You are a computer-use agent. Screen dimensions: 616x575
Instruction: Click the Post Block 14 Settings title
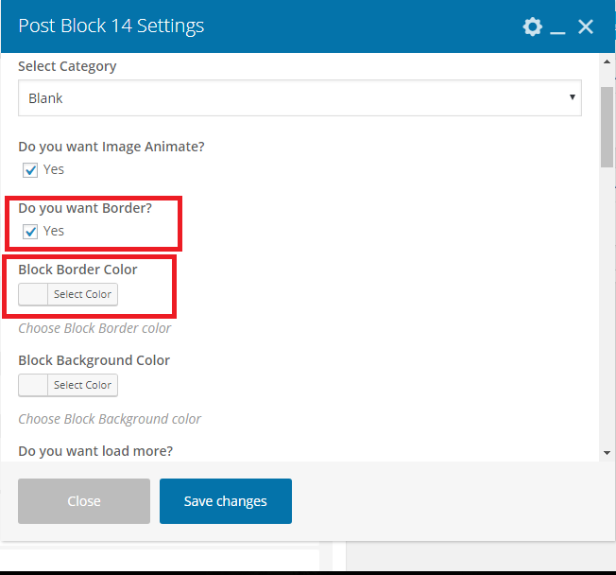111,26
